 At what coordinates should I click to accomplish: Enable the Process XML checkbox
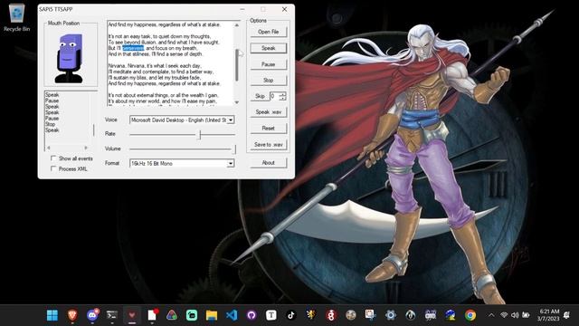[x=53, y=168]
